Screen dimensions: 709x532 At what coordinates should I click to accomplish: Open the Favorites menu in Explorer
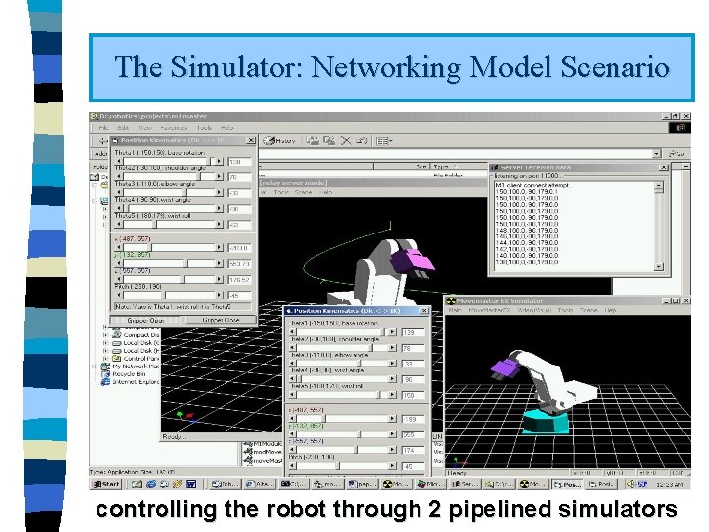pos(174,128)
